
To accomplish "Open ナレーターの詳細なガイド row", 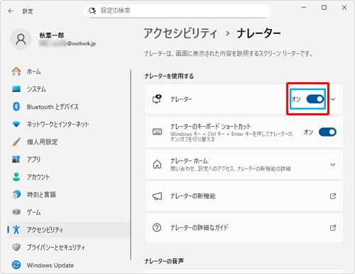I will [244, 228].
